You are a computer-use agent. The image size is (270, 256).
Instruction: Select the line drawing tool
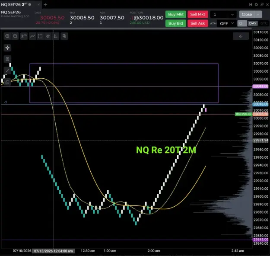tap(7, 70)
